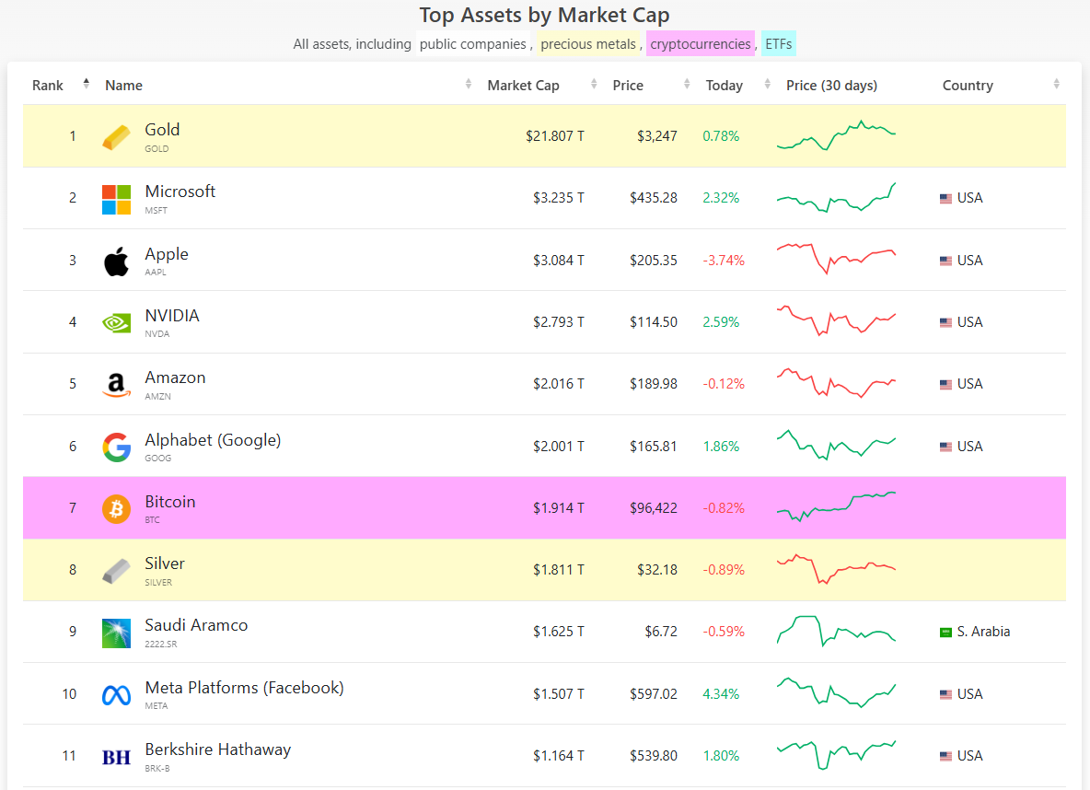Click the Berkshire Hathaway BH logo

pyautogui.click(x=116, y=757)
